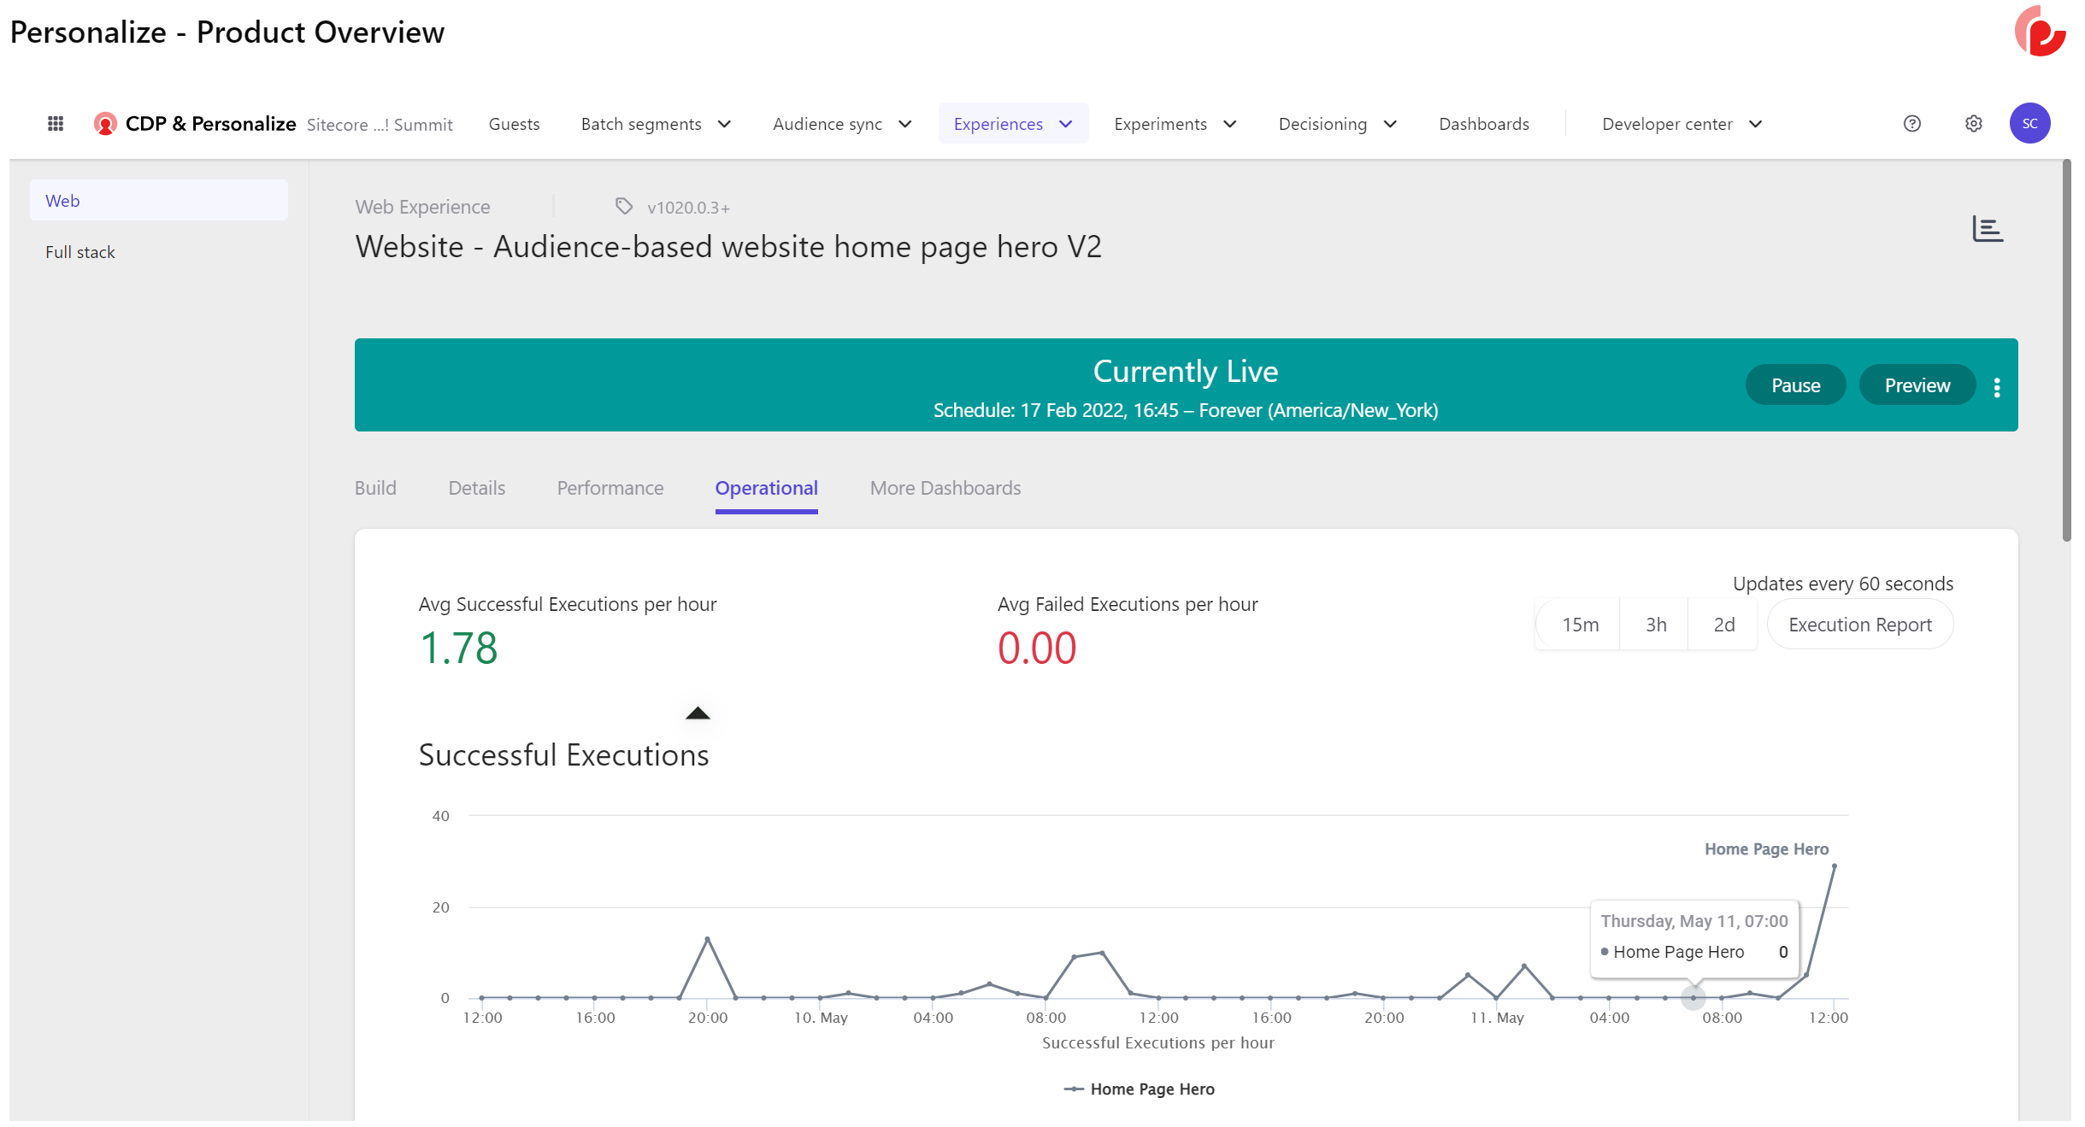2085x1127 pixels.
Task: Pause the live experience
Action: point(1795,385)
